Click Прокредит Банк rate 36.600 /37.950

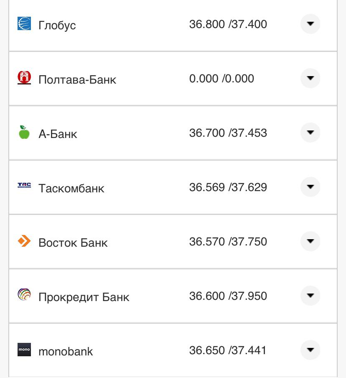[x=228, y=296]
